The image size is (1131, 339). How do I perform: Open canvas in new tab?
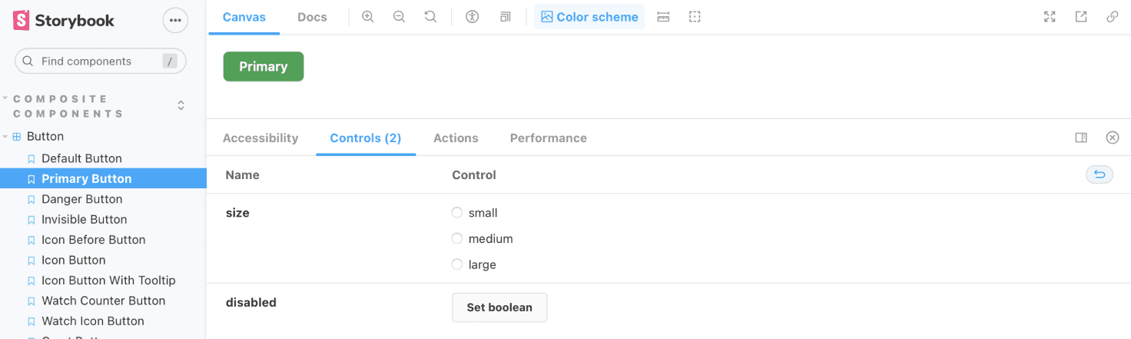coord(1081,17)
